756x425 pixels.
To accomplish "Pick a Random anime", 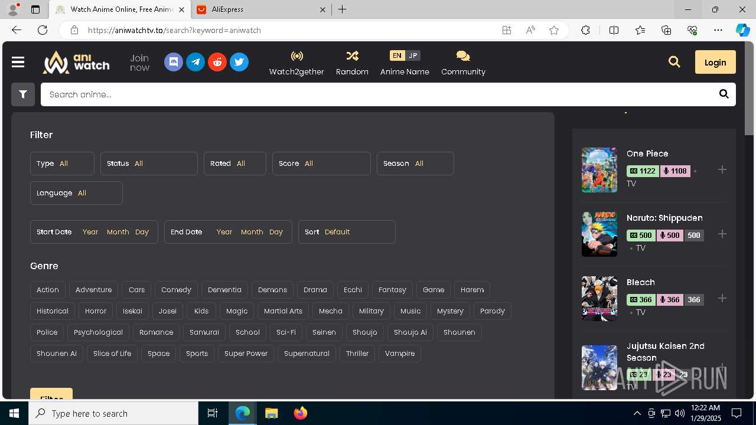I will click(x=352, y=63).
